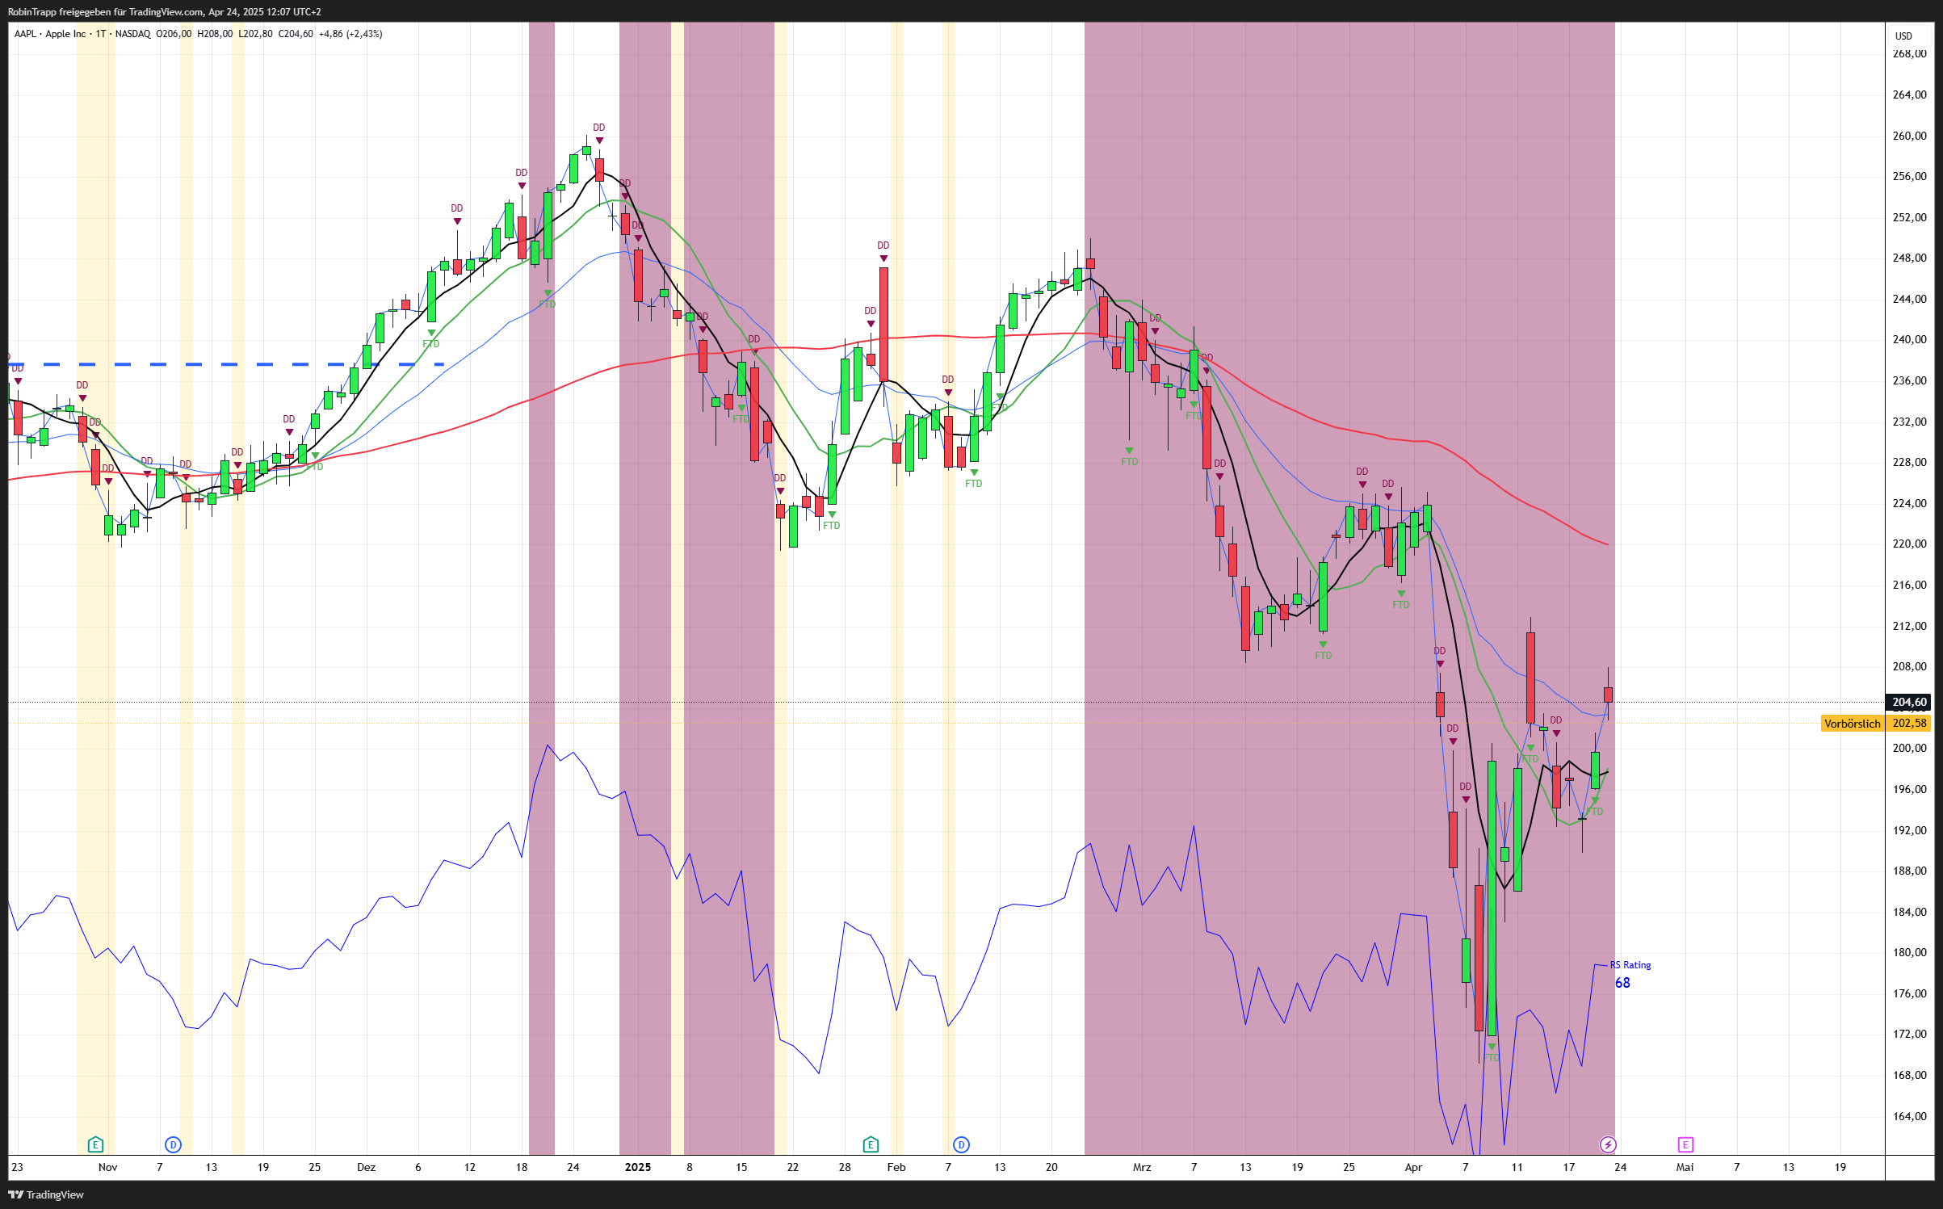
Task: Open the late-January earnings E marker
Action: point(871,1144)
